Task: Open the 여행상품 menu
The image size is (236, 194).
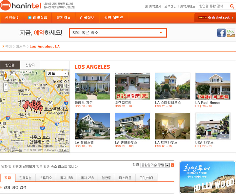Action: click(38, 18)
